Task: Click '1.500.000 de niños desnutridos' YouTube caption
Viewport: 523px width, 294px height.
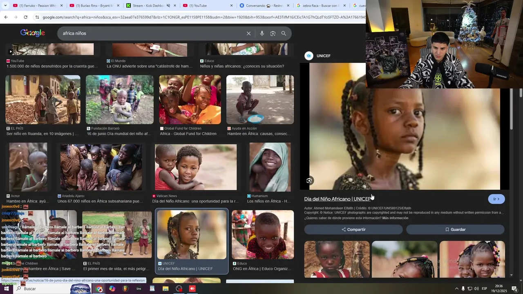Action: (x=52, y=66)
